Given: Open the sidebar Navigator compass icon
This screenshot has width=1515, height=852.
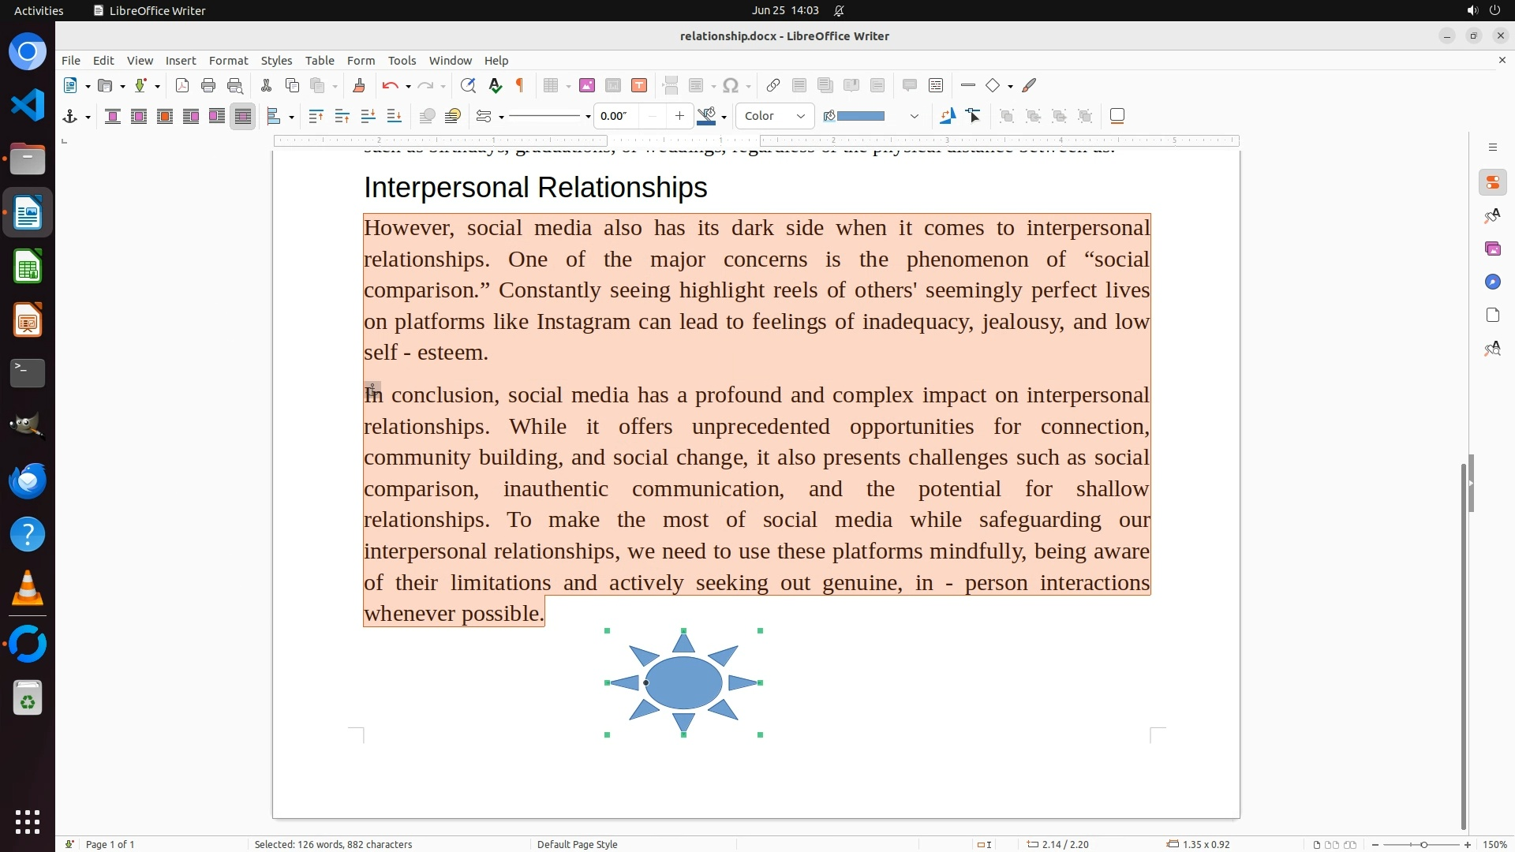Looking at the screenshot, I should click(x=1492, y=282).
